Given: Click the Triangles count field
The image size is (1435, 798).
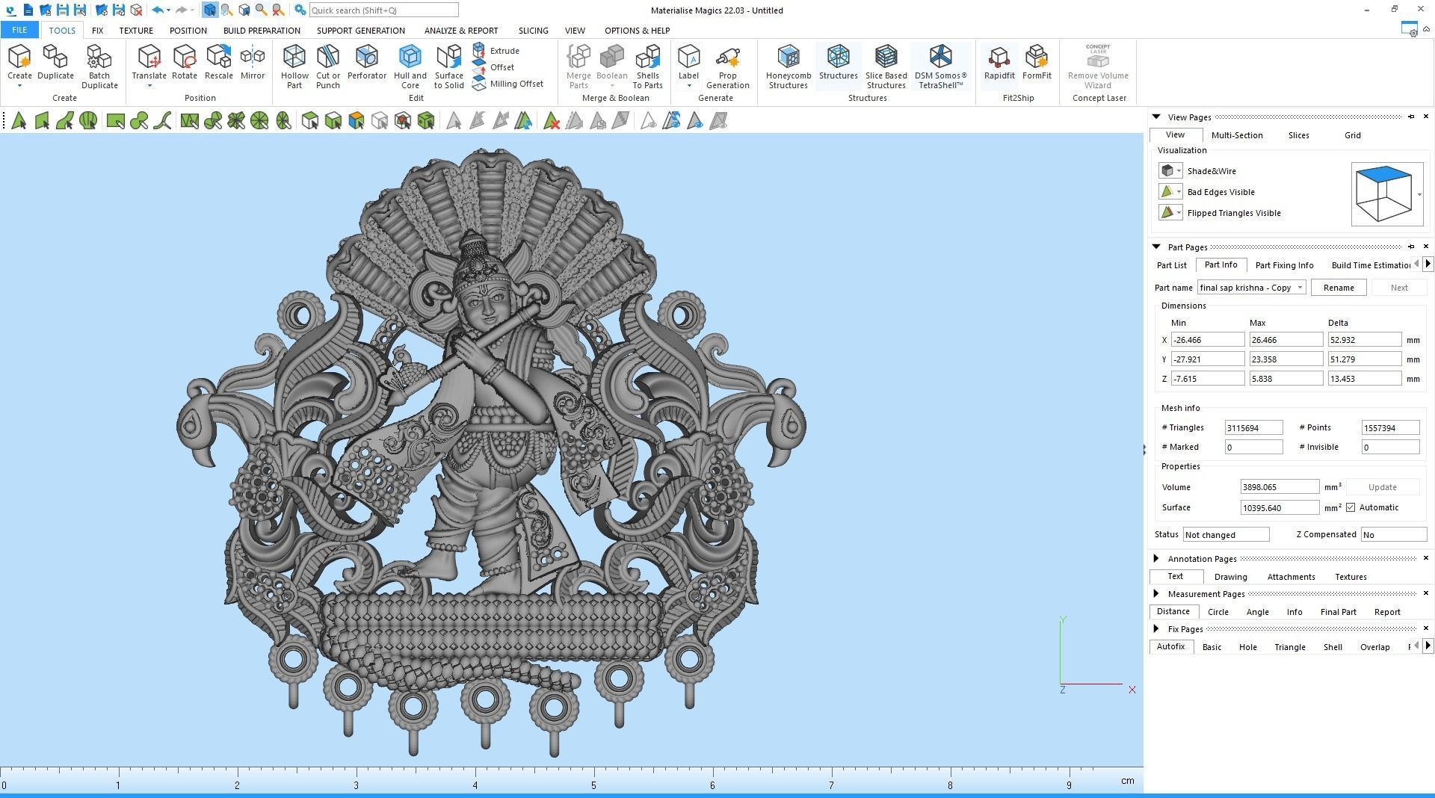Looking at the screenshot, I should tap(1253, 428).
